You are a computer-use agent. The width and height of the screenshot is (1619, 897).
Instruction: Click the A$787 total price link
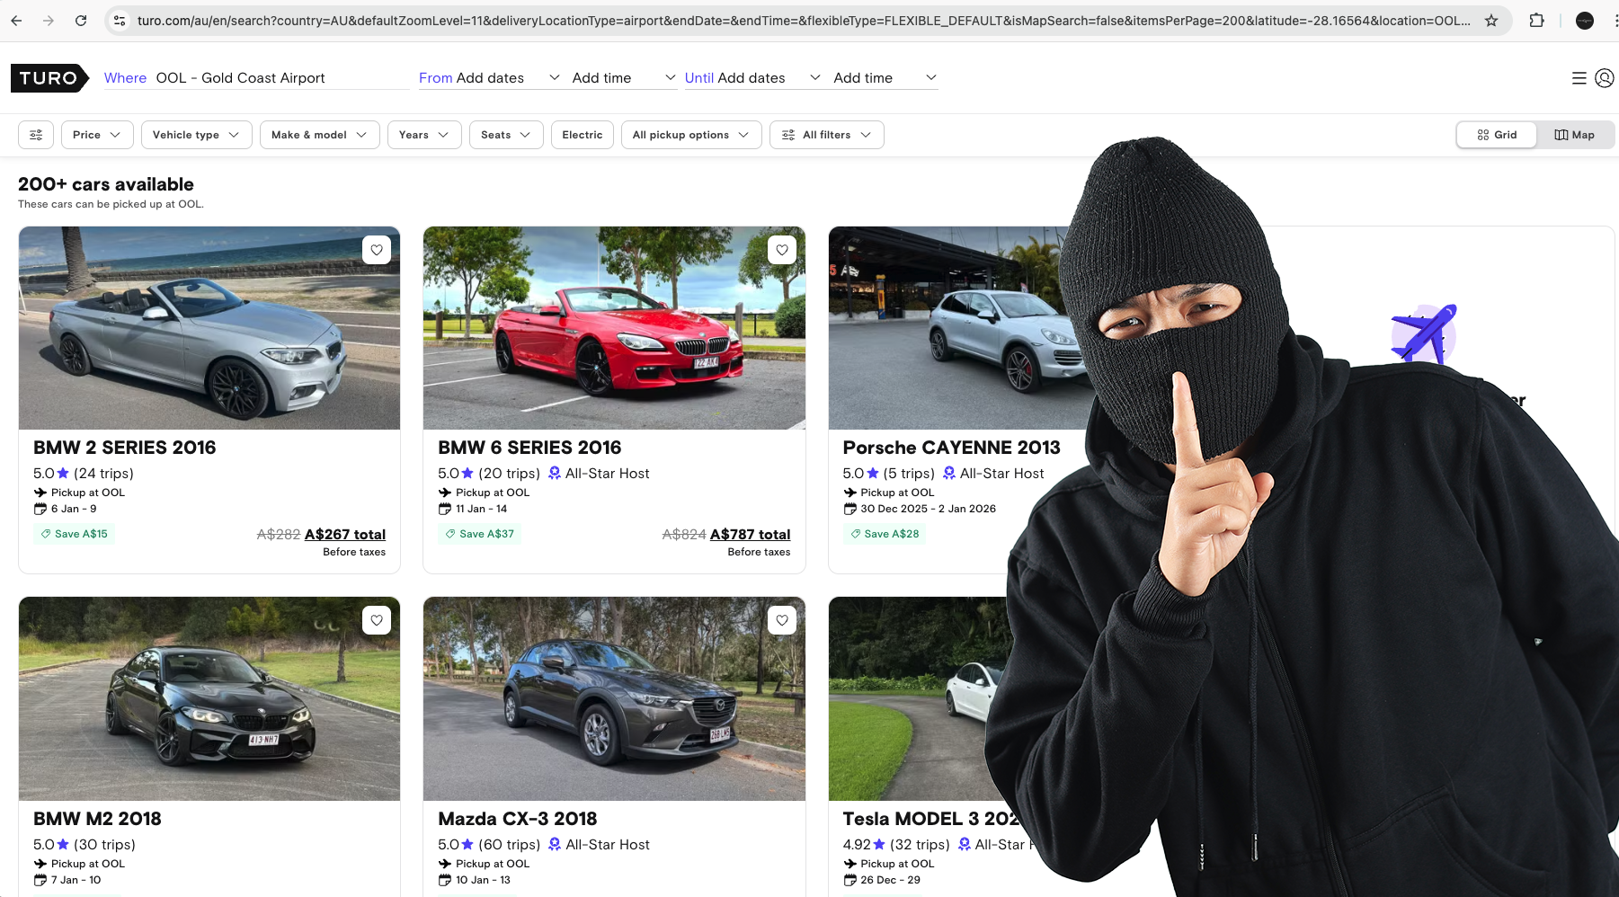tap(751, 534)
